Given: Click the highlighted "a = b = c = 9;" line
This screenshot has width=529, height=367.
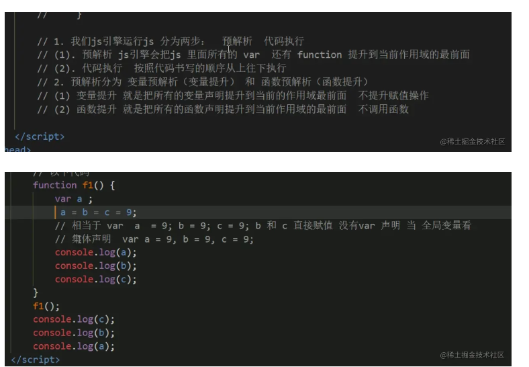Looking at the screenshot, I should click(98, 212).
